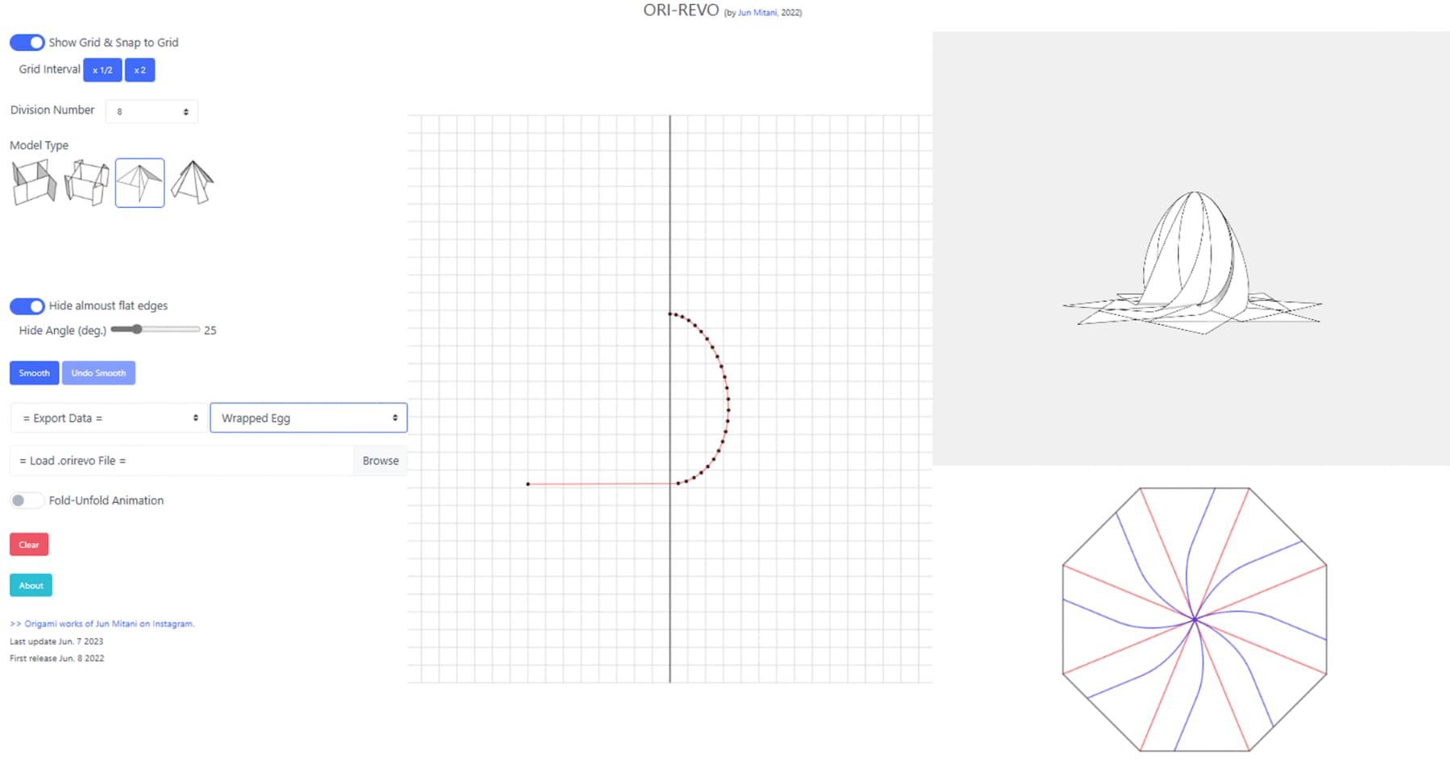Image resolution: width=1450 pixels, height=759 pixels.
Task: Select the first Model Type icon (open pleated strip)
Action: click(x=34, y=182)
